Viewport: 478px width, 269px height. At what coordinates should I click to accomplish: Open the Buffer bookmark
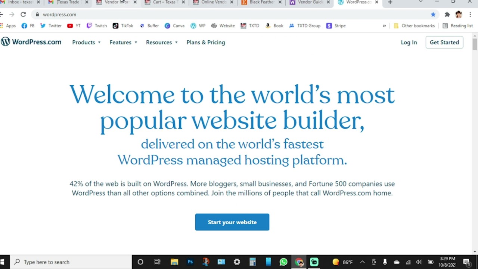(149, 26)
